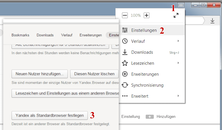Image resolution: width=222 pixels, height=130 pixels.
Task: Expand the Lesezeichen submenu arrow
Action: [178, 63]
